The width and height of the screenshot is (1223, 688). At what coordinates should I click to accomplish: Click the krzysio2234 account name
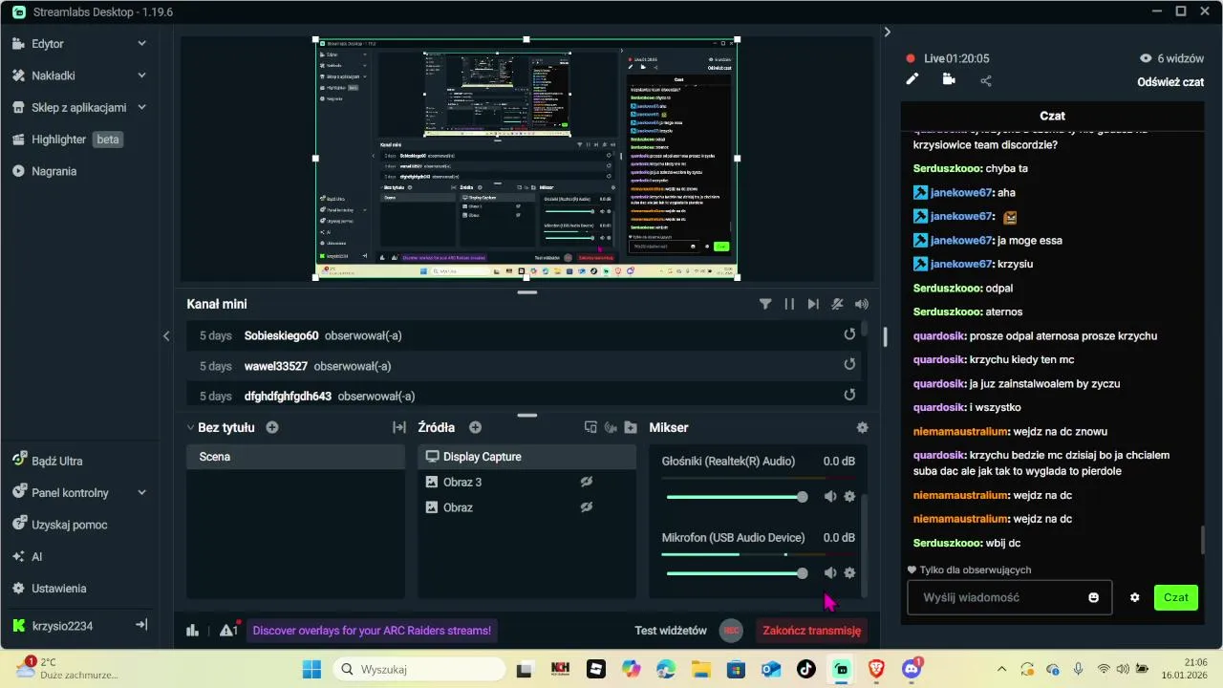pyautogui.click(x=62, y=626)
